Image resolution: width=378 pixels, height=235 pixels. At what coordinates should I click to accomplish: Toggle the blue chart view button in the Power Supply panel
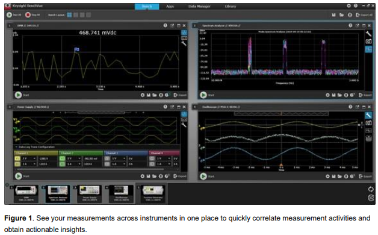pos(184,114)
